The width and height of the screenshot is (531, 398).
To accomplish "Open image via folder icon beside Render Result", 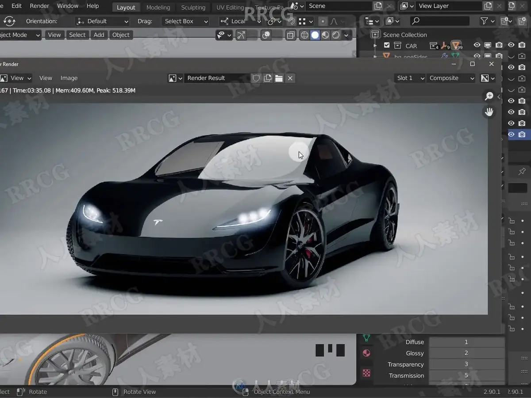I will (x=279, y=78).
